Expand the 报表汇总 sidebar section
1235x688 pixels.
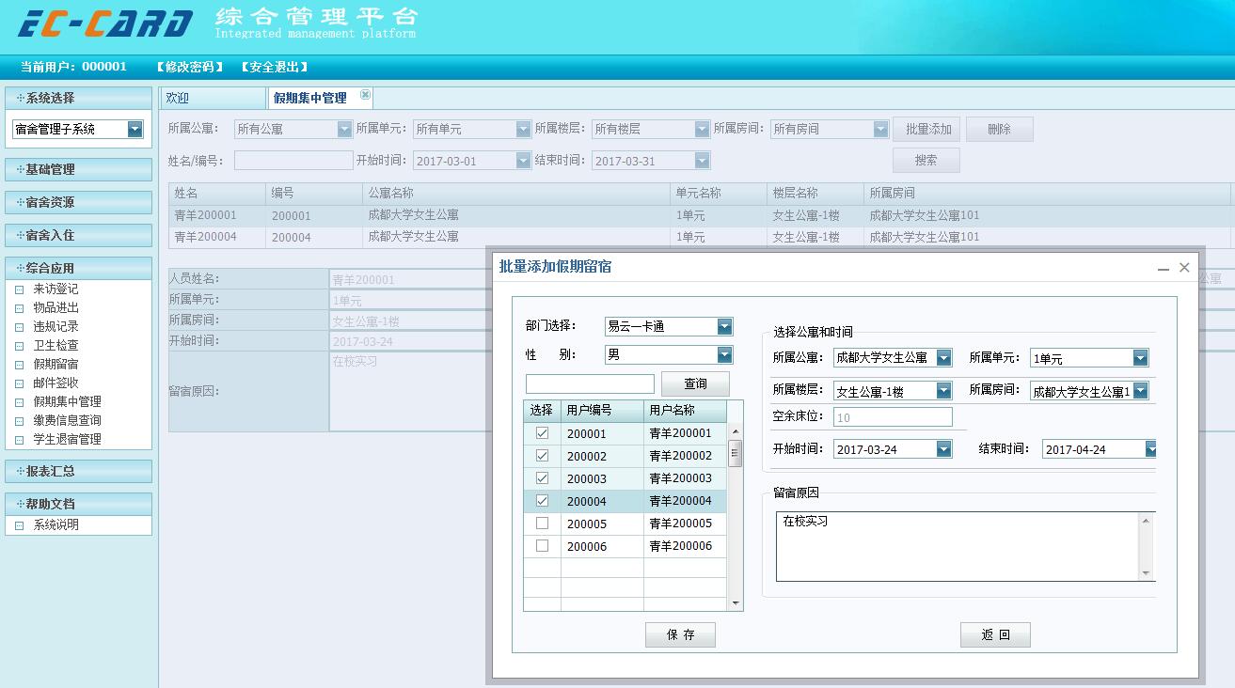click(78, 471)
